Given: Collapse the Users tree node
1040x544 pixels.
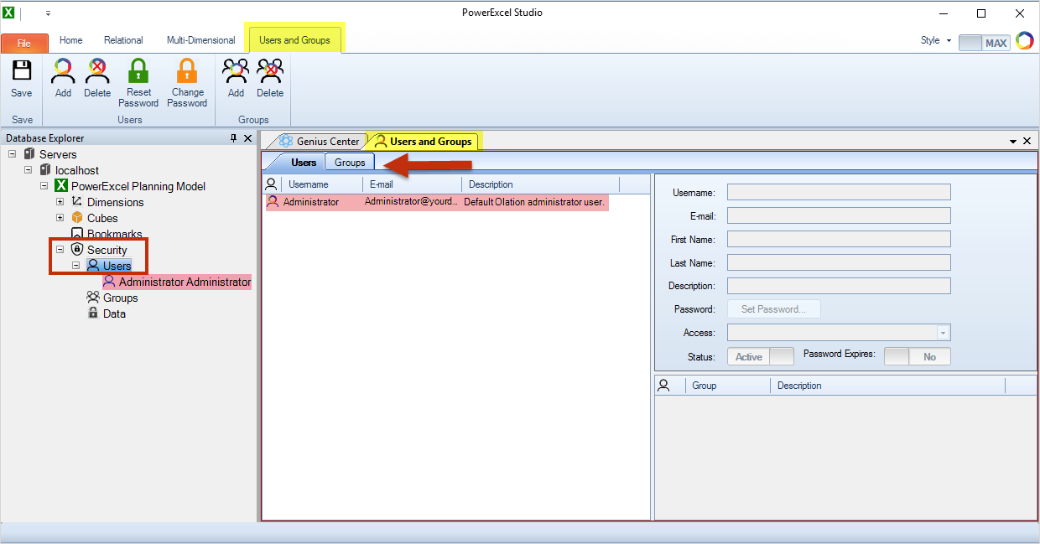Looking at the screenshot, I should 75,266.
